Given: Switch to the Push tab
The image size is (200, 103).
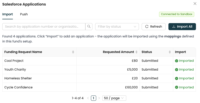Looking at the screenshot, I should click(x=24, y=14).
